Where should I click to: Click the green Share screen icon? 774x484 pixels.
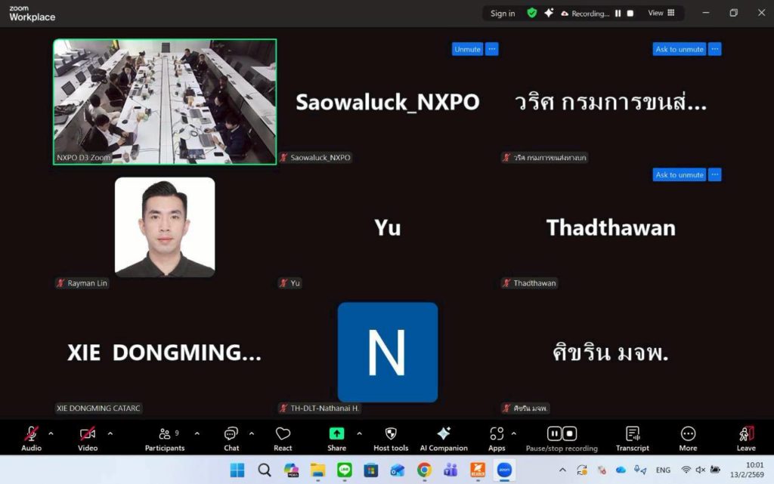click(x=336, y=434)
